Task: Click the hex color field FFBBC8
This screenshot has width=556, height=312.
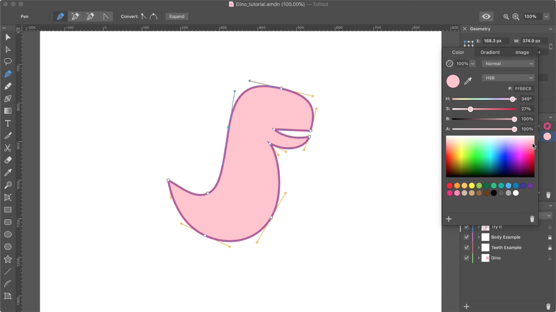Action: [x=523, y=89]
